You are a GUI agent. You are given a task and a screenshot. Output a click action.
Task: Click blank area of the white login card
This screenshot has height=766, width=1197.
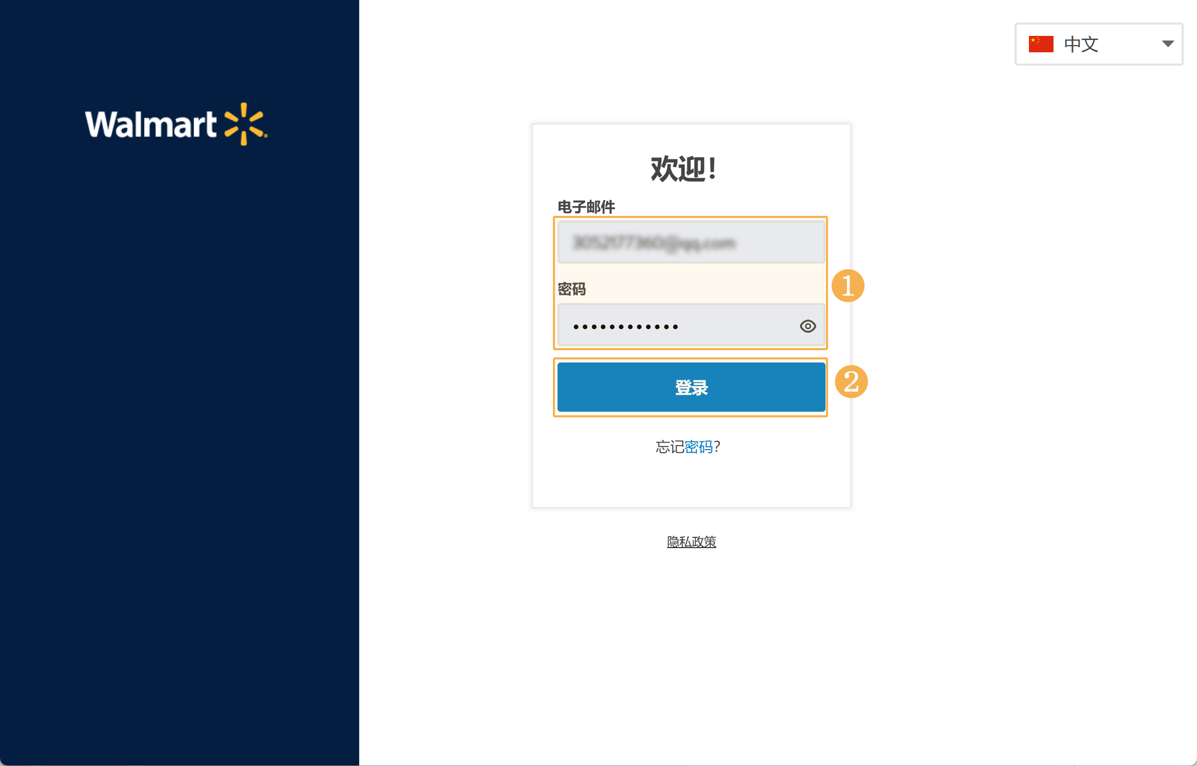click(691, 482)
